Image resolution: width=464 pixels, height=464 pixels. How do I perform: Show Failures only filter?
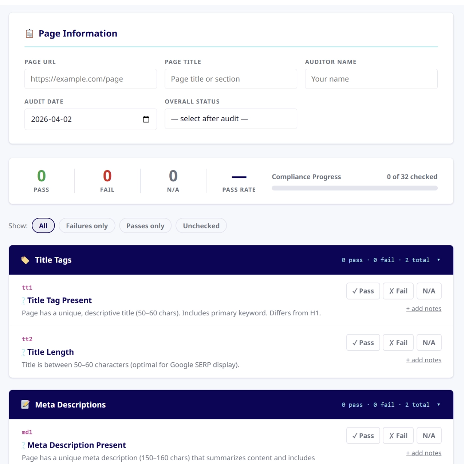[87, 226]
